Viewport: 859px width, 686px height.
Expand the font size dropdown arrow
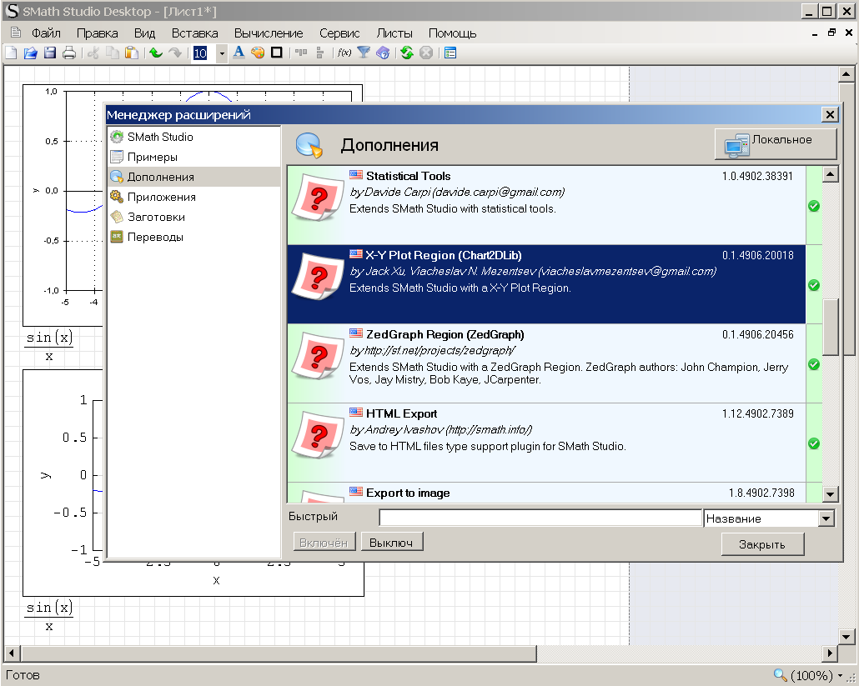click(x=222, y=53)
